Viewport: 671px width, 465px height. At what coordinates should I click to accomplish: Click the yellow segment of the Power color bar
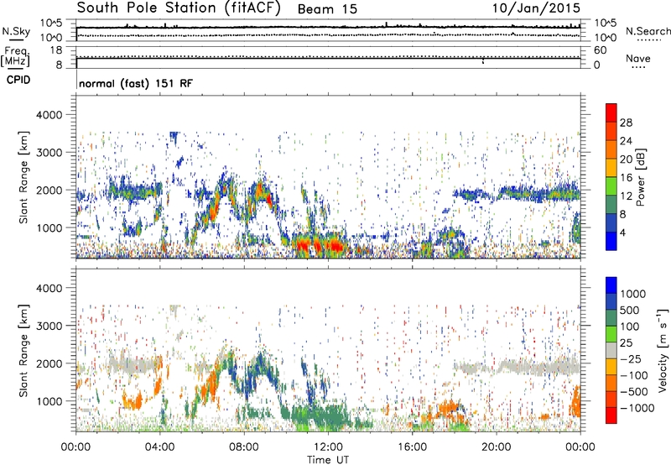pyautogui.click(x=611, y=167)
